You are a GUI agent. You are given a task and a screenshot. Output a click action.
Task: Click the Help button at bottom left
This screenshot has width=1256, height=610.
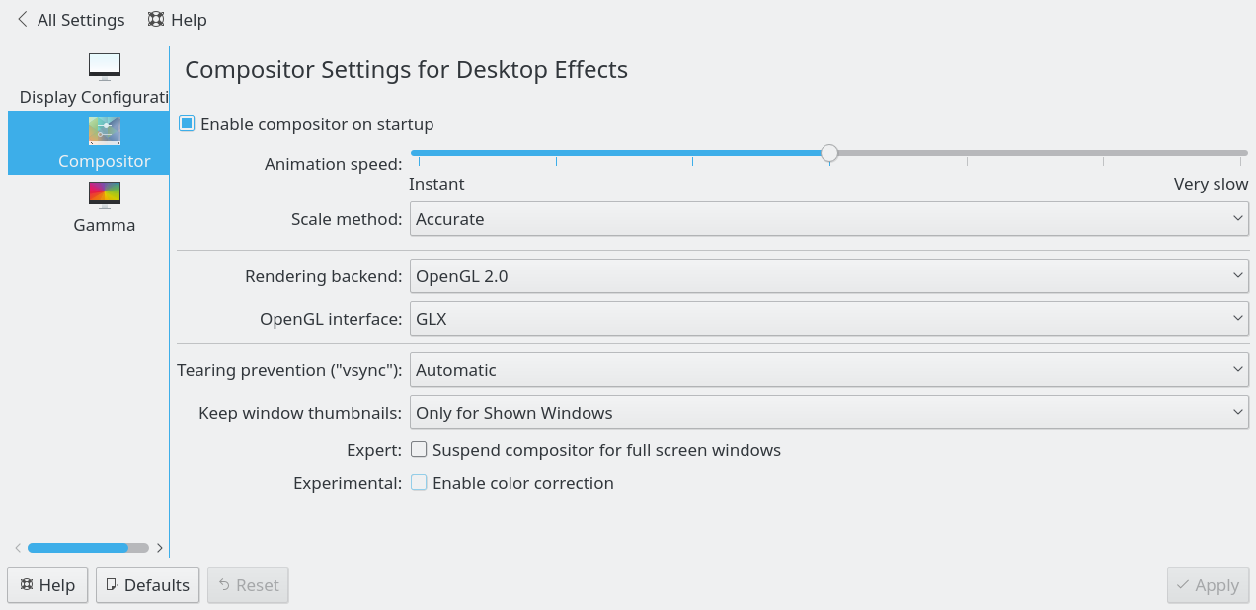coord(47,585)
